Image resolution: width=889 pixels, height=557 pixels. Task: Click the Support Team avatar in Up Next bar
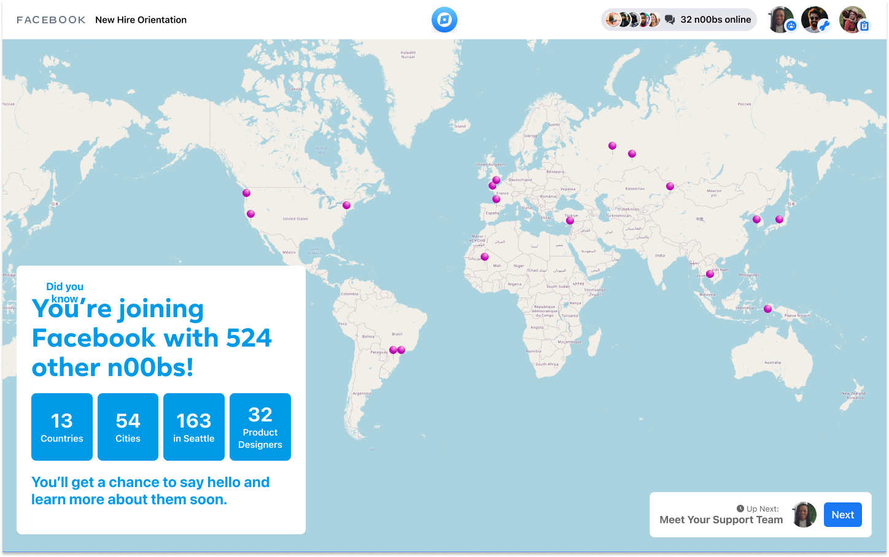tap(804, 515)
